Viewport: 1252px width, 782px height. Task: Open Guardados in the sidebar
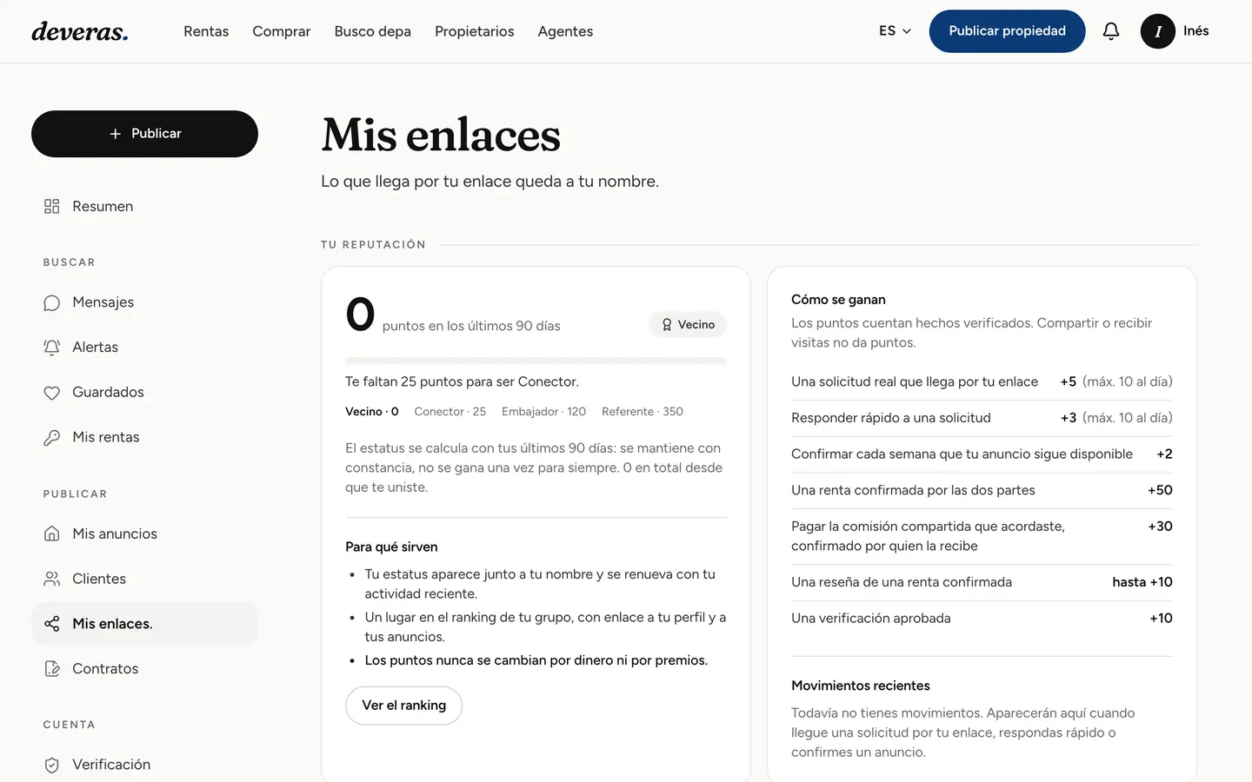point(144,393)
